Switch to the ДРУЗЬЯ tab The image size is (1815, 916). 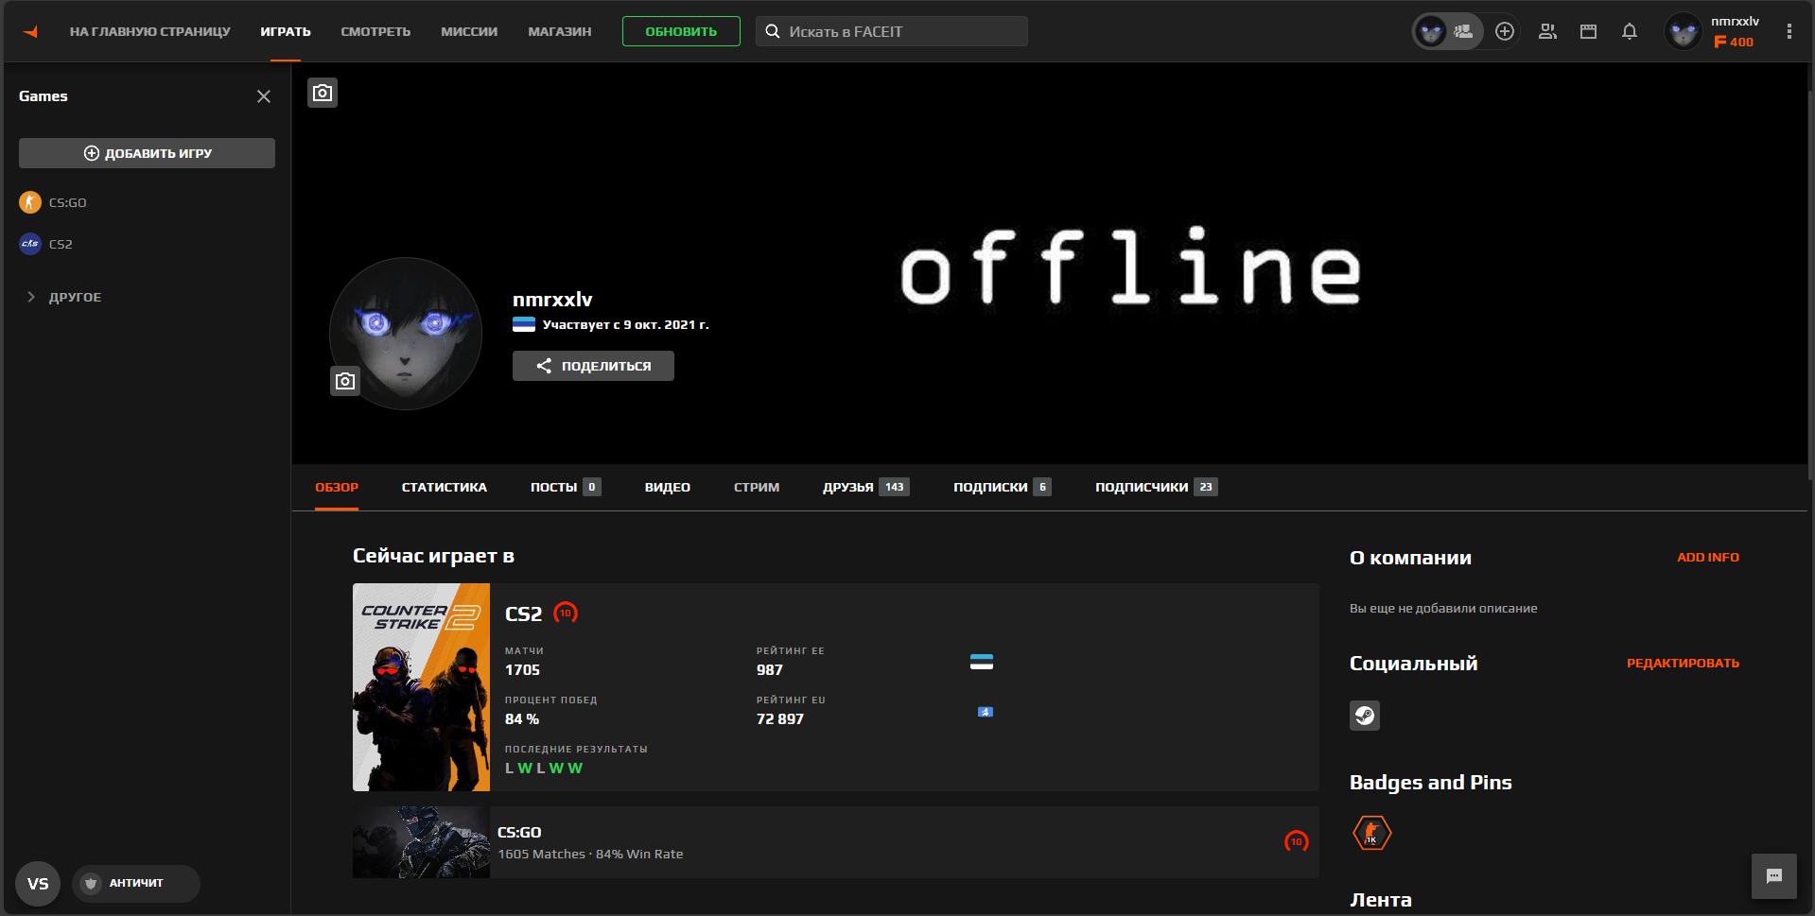click(x=866, y=487)
